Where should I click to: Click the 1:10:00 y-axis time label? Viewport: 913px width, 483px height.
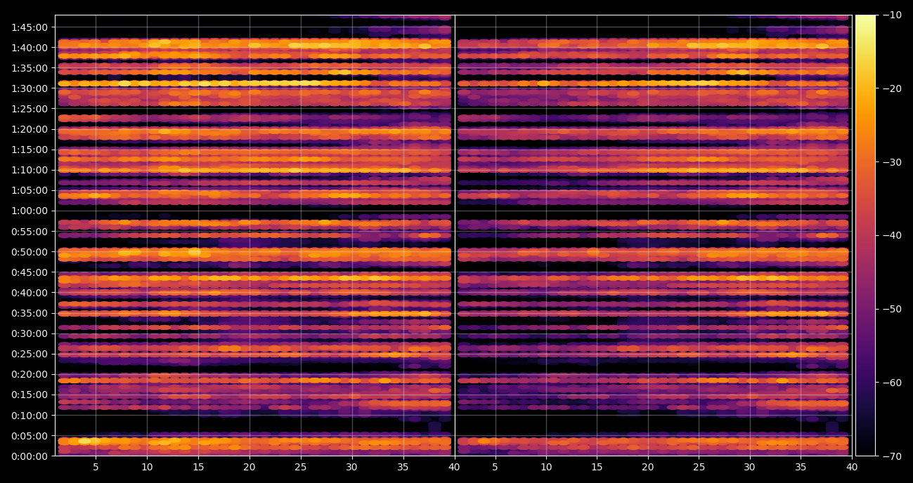pos(30,170)
